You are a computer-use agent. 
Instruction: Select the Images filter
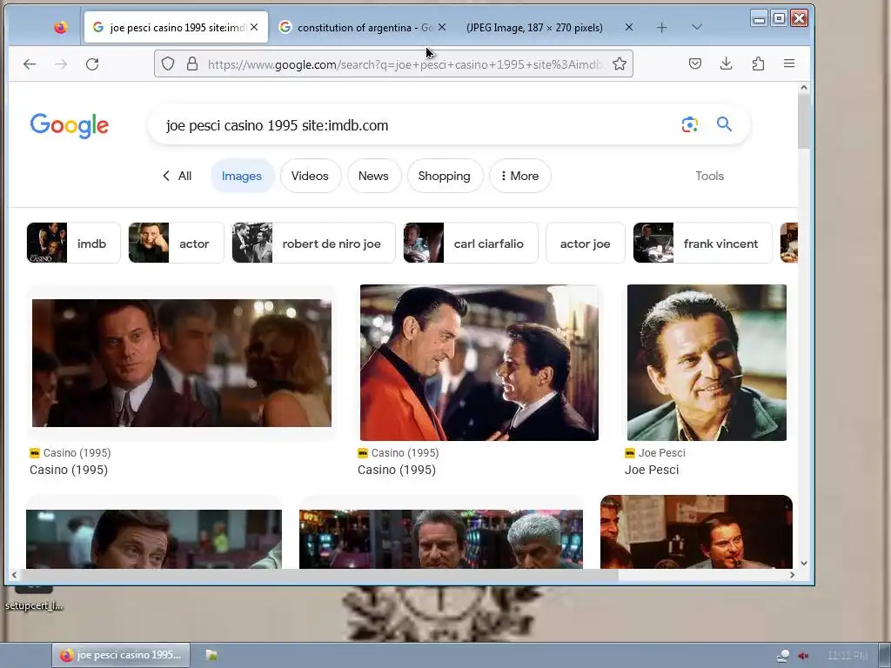click(242, 176)
